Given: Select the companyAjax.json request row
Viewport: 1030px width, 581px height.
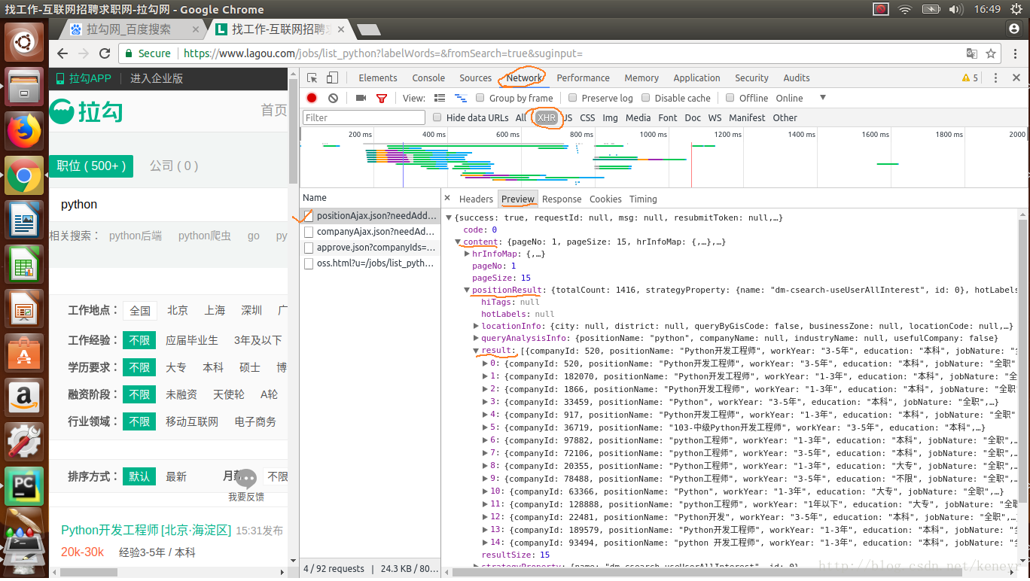Looking at the screenshot, I should 370,231.
